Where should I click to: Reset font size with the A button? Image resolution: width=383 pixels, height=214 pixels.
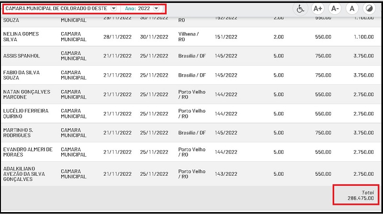(x=352, y=9)
